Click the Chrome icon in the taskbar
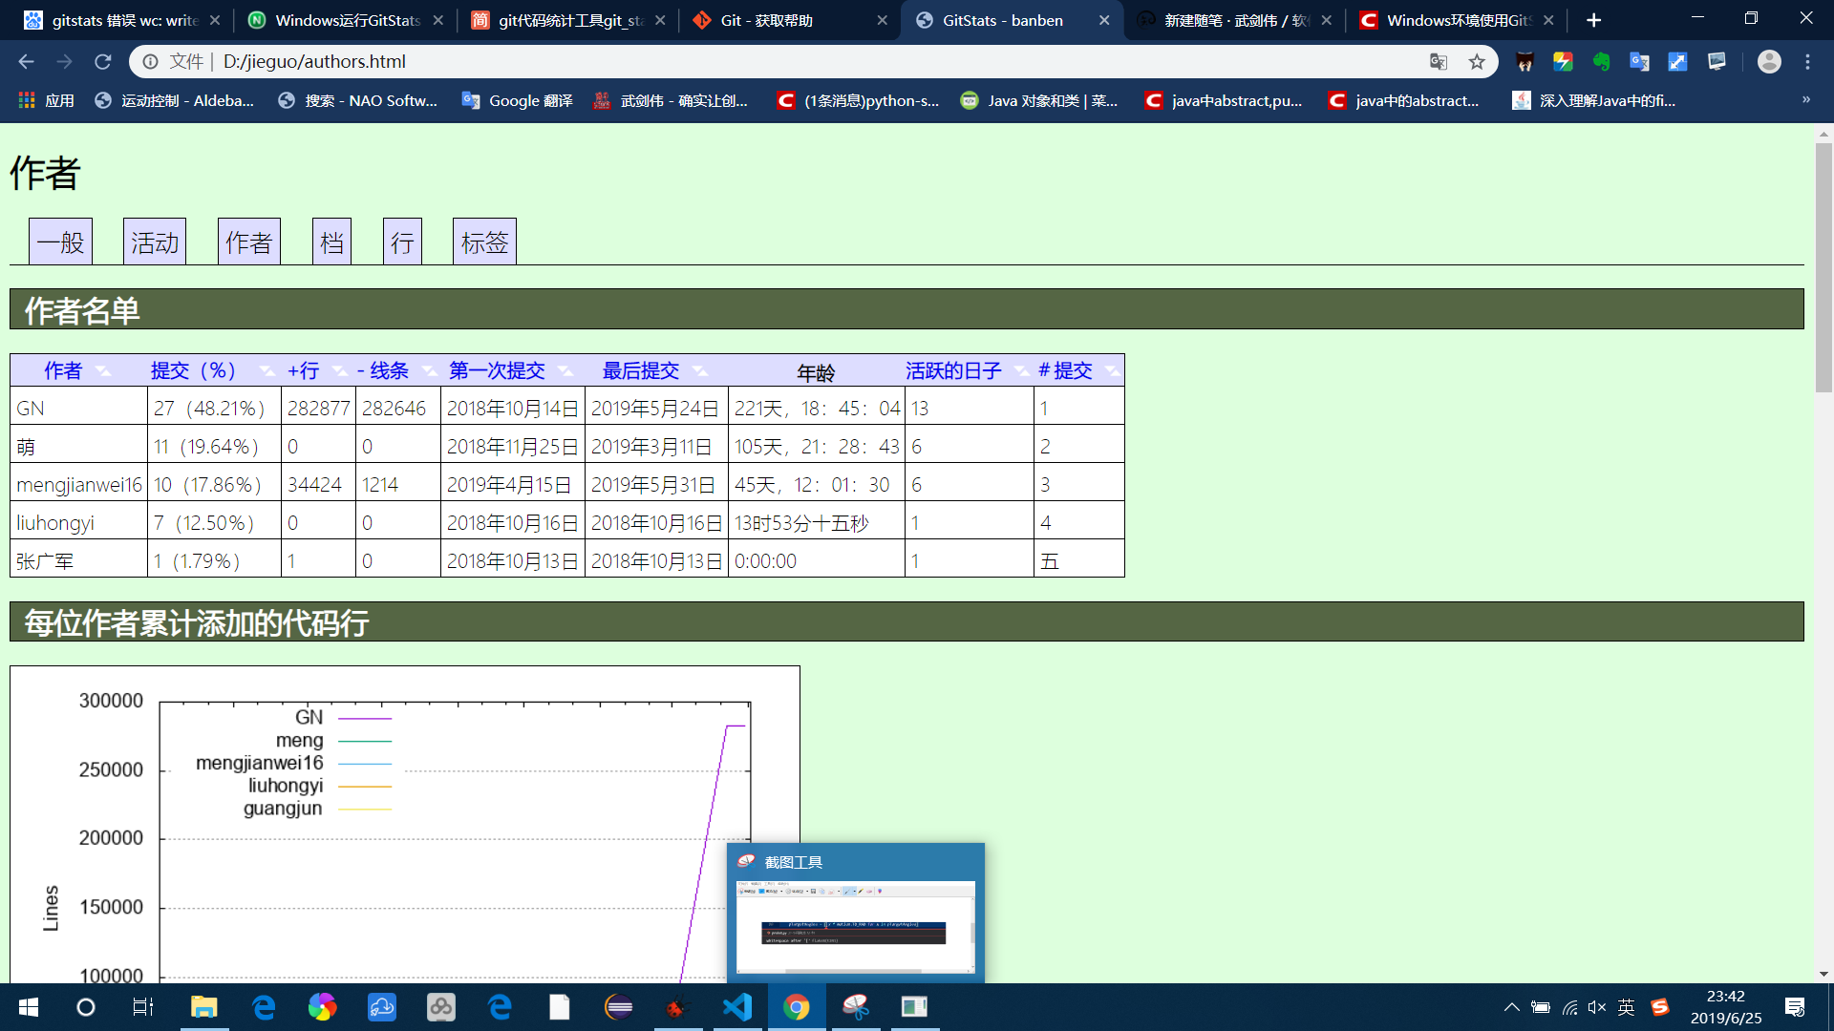 point(797,1007)
